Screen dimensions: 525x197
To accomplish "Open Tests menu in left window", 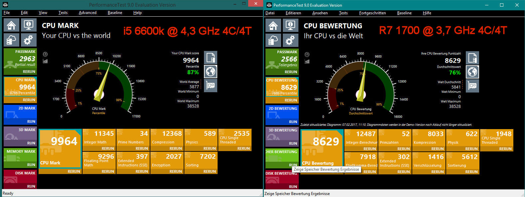I will [63, 13].
